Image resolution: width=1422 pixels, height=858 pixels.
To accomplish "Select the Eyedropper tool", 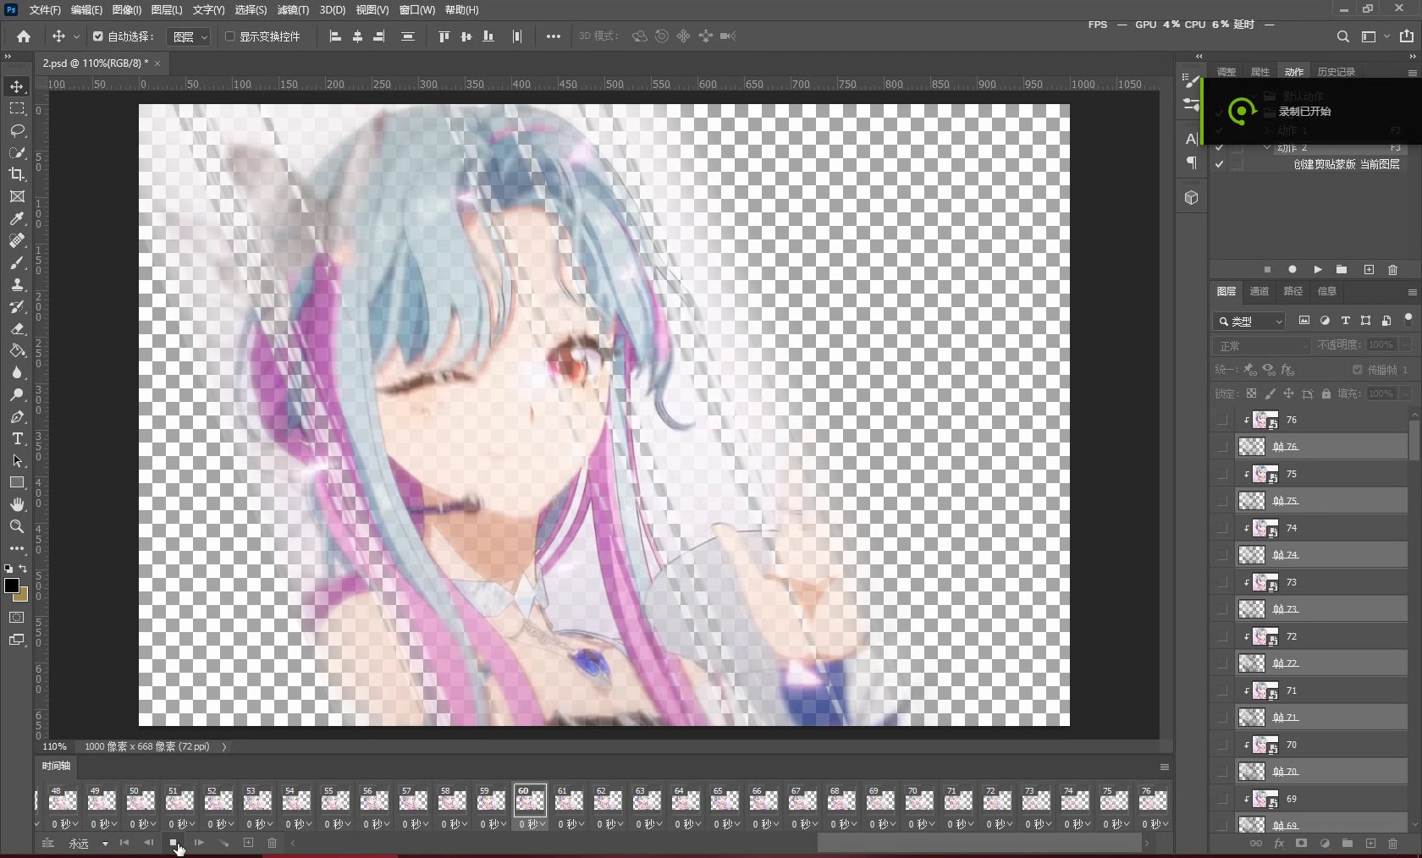I will pyautogui.click(x=17, y=218).
